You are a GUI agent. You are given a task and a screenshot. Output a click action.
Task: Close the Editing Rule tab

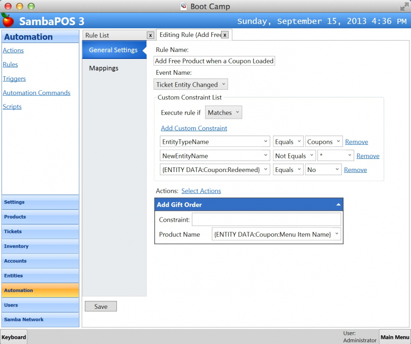click(225, 35)
